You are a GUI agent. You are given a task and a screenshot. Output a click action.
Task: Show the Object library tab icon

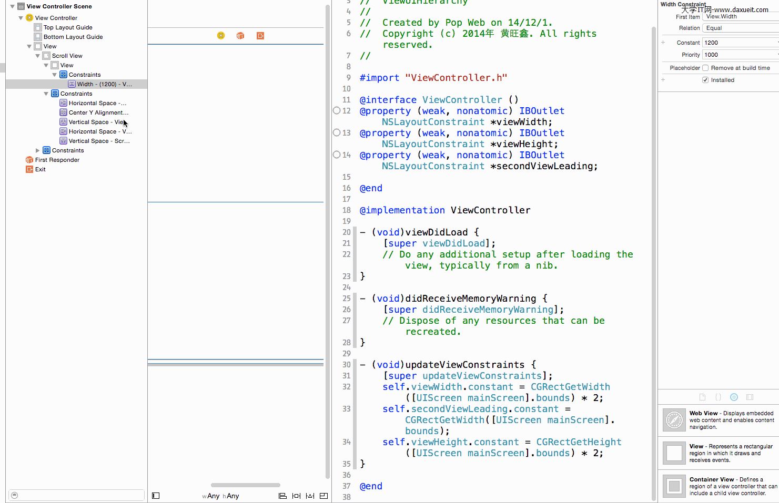pyautogui.click(x=734, y=397)
